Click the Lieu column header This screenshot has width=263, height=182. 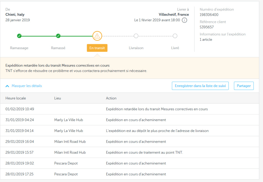click(58, 98)
